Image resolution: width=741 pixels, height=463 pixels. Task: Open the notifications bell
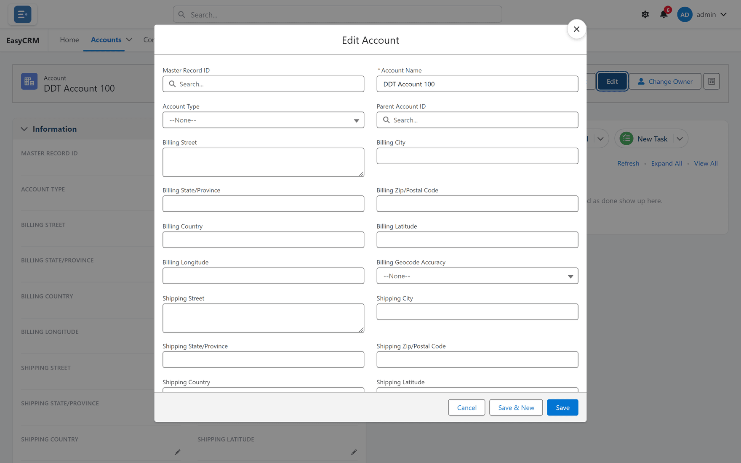pos(664,14)
